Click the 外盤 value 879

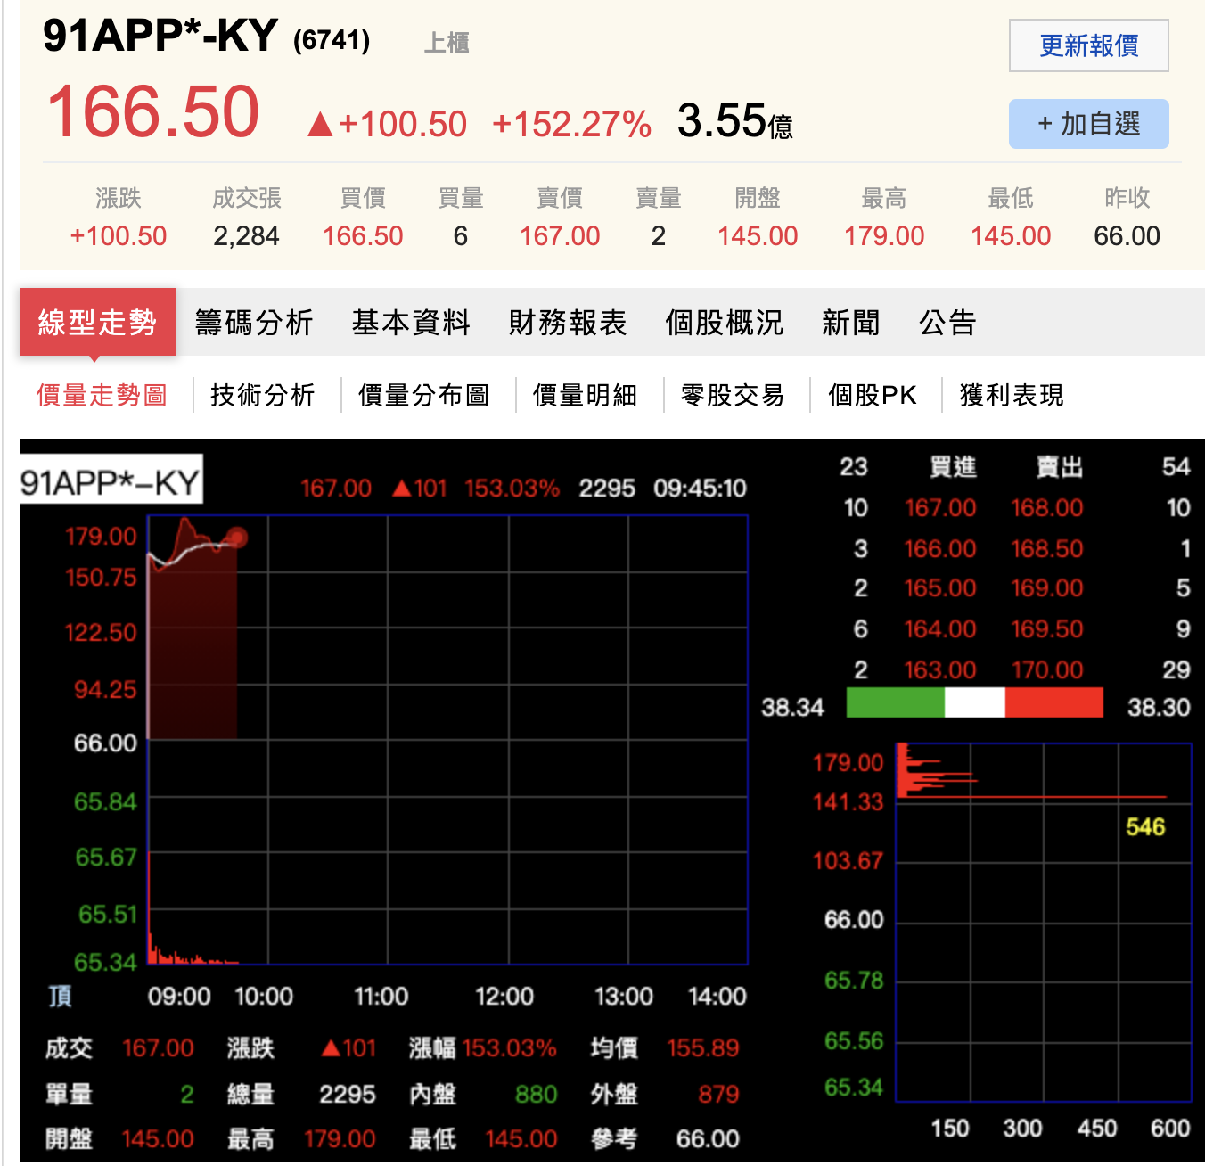click(x=718, y=1095)
